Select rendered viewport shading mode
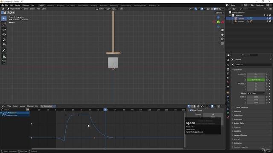The width and height of the screenshot is (273, 153). coord(220,9)
